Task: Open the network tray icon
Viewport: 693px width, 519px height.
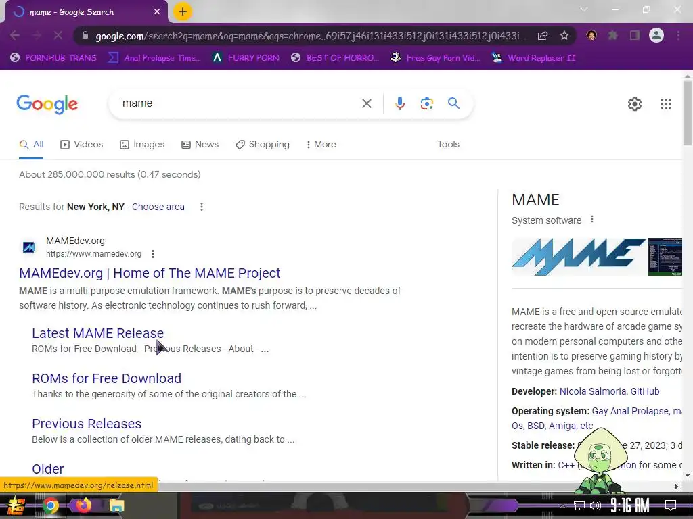Action: tap(579, 505)
